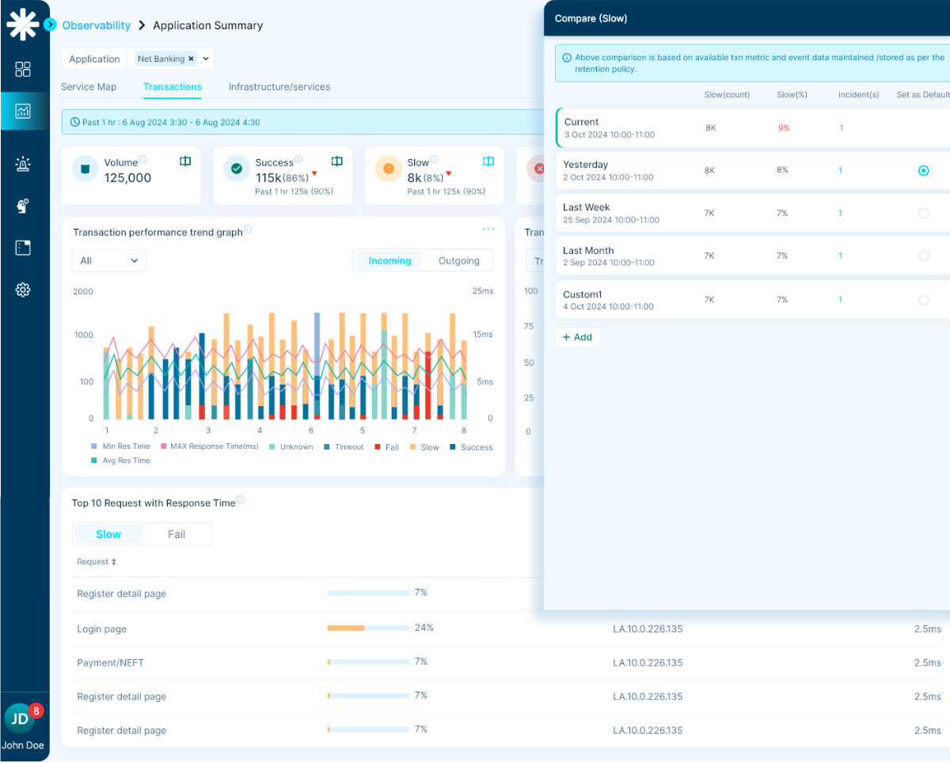Select the Yesterday default radio button
This screenshot has height=763, width=950.
pyautogui.click(x=923, y=170)
